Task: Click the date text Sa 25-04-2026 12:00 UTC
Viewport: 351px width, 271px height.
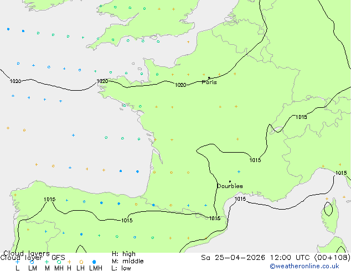Action: pos(257,258)
